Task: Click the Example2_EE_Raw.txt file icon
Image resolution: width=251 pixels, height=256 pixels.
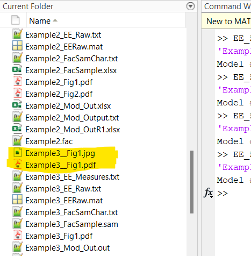Action: coord(17,34)
